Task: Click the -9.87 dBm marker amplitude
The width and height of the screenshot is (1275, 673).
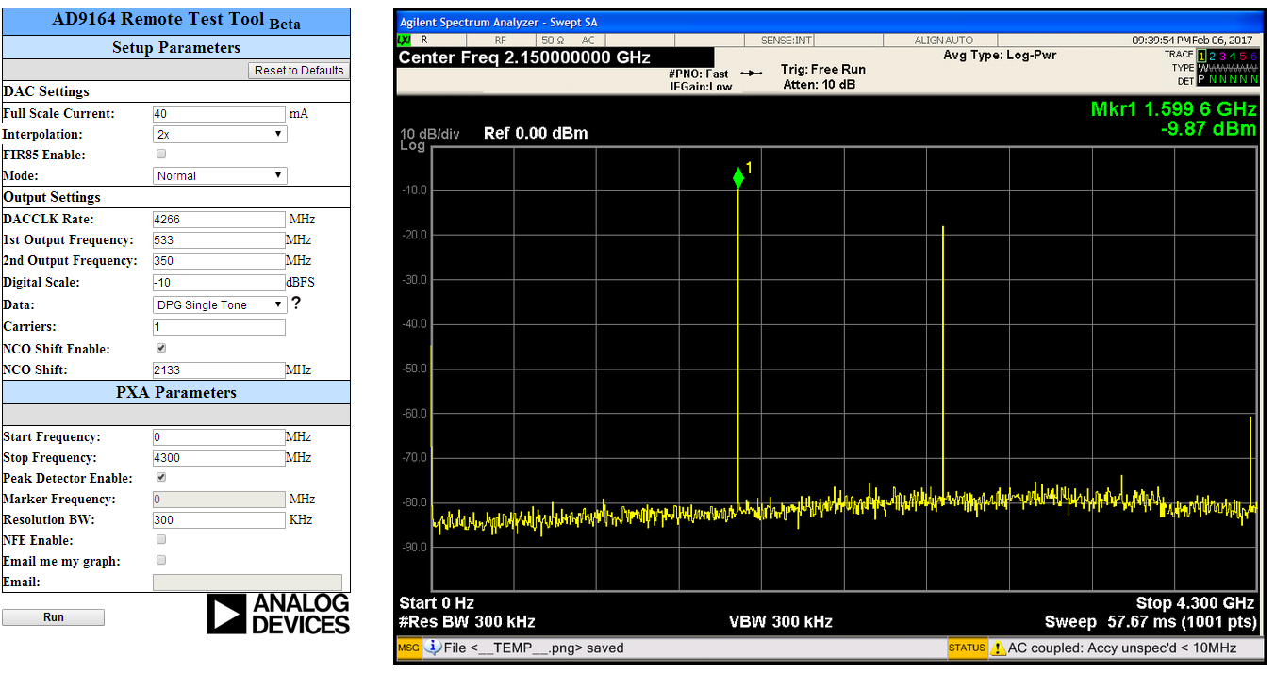Action: pos(1208,129)
